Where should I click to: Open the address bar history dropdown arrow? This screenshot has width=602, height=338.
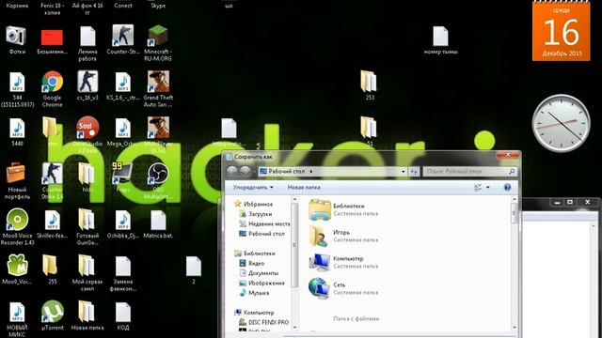(x=403, y=171)
